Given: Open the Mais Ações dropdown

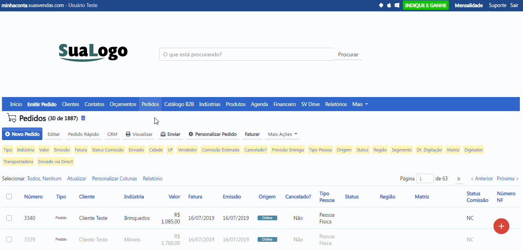Looking at the screenshot, I should (x=282, y=134).
